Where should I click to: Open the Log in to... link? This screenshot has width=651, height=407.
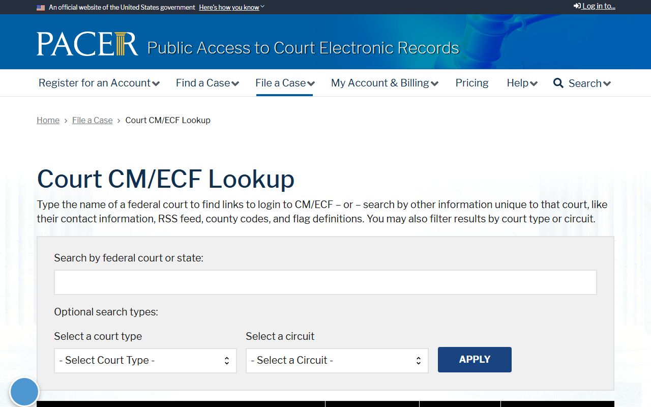coord(595,6)
